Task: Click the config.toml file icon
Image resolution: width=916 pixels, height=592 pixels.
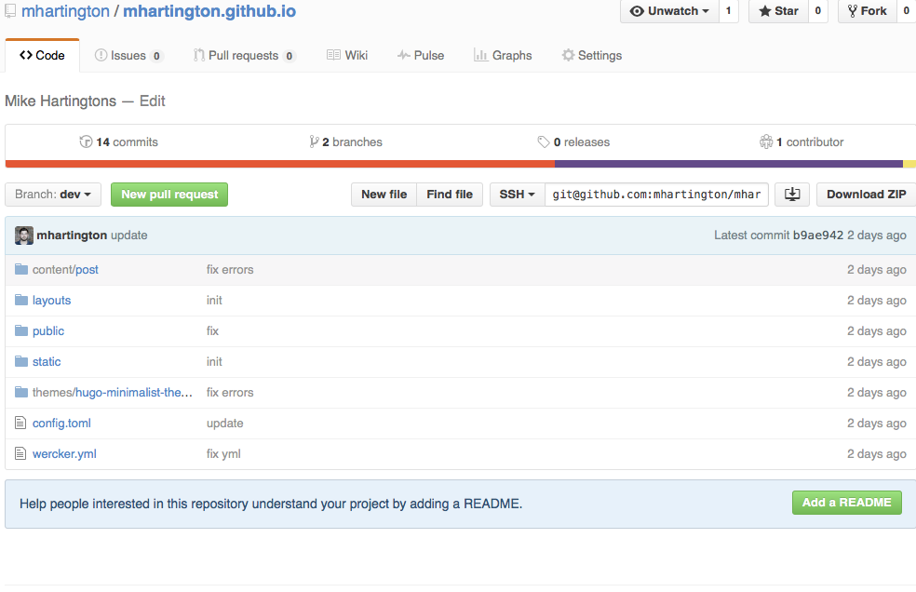Action: [20, 424]
